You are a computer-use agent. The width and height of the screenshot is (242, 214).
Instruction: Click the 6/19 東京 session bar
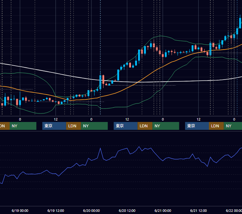coord(54,126)
